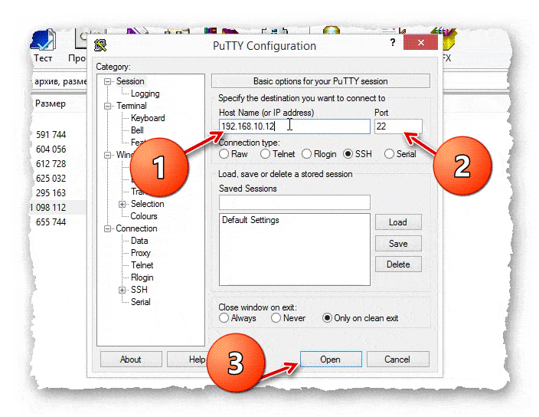Click the Save session button
This screenshot has width=539, height=417.
pos(398,244)
